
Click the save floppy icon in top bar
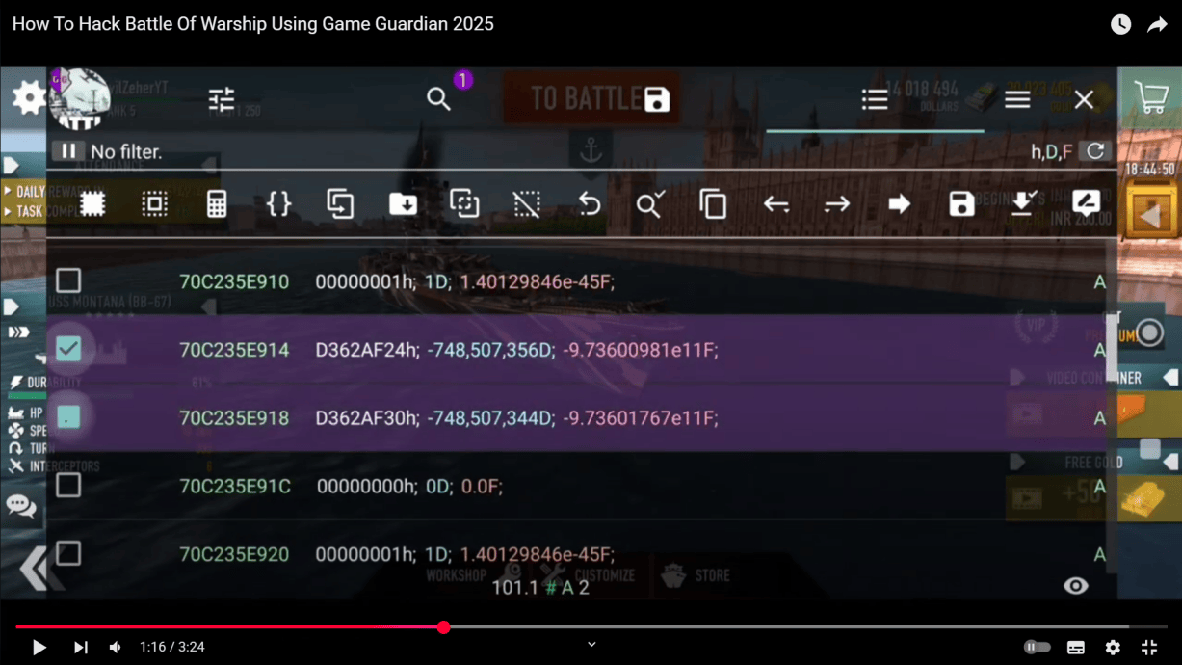tap(657, 99)
